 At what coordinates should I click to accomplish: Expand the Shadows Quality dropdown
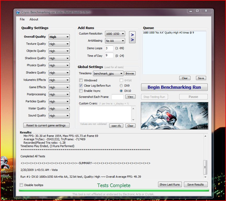pyautogui.click(x=59, y=58)
